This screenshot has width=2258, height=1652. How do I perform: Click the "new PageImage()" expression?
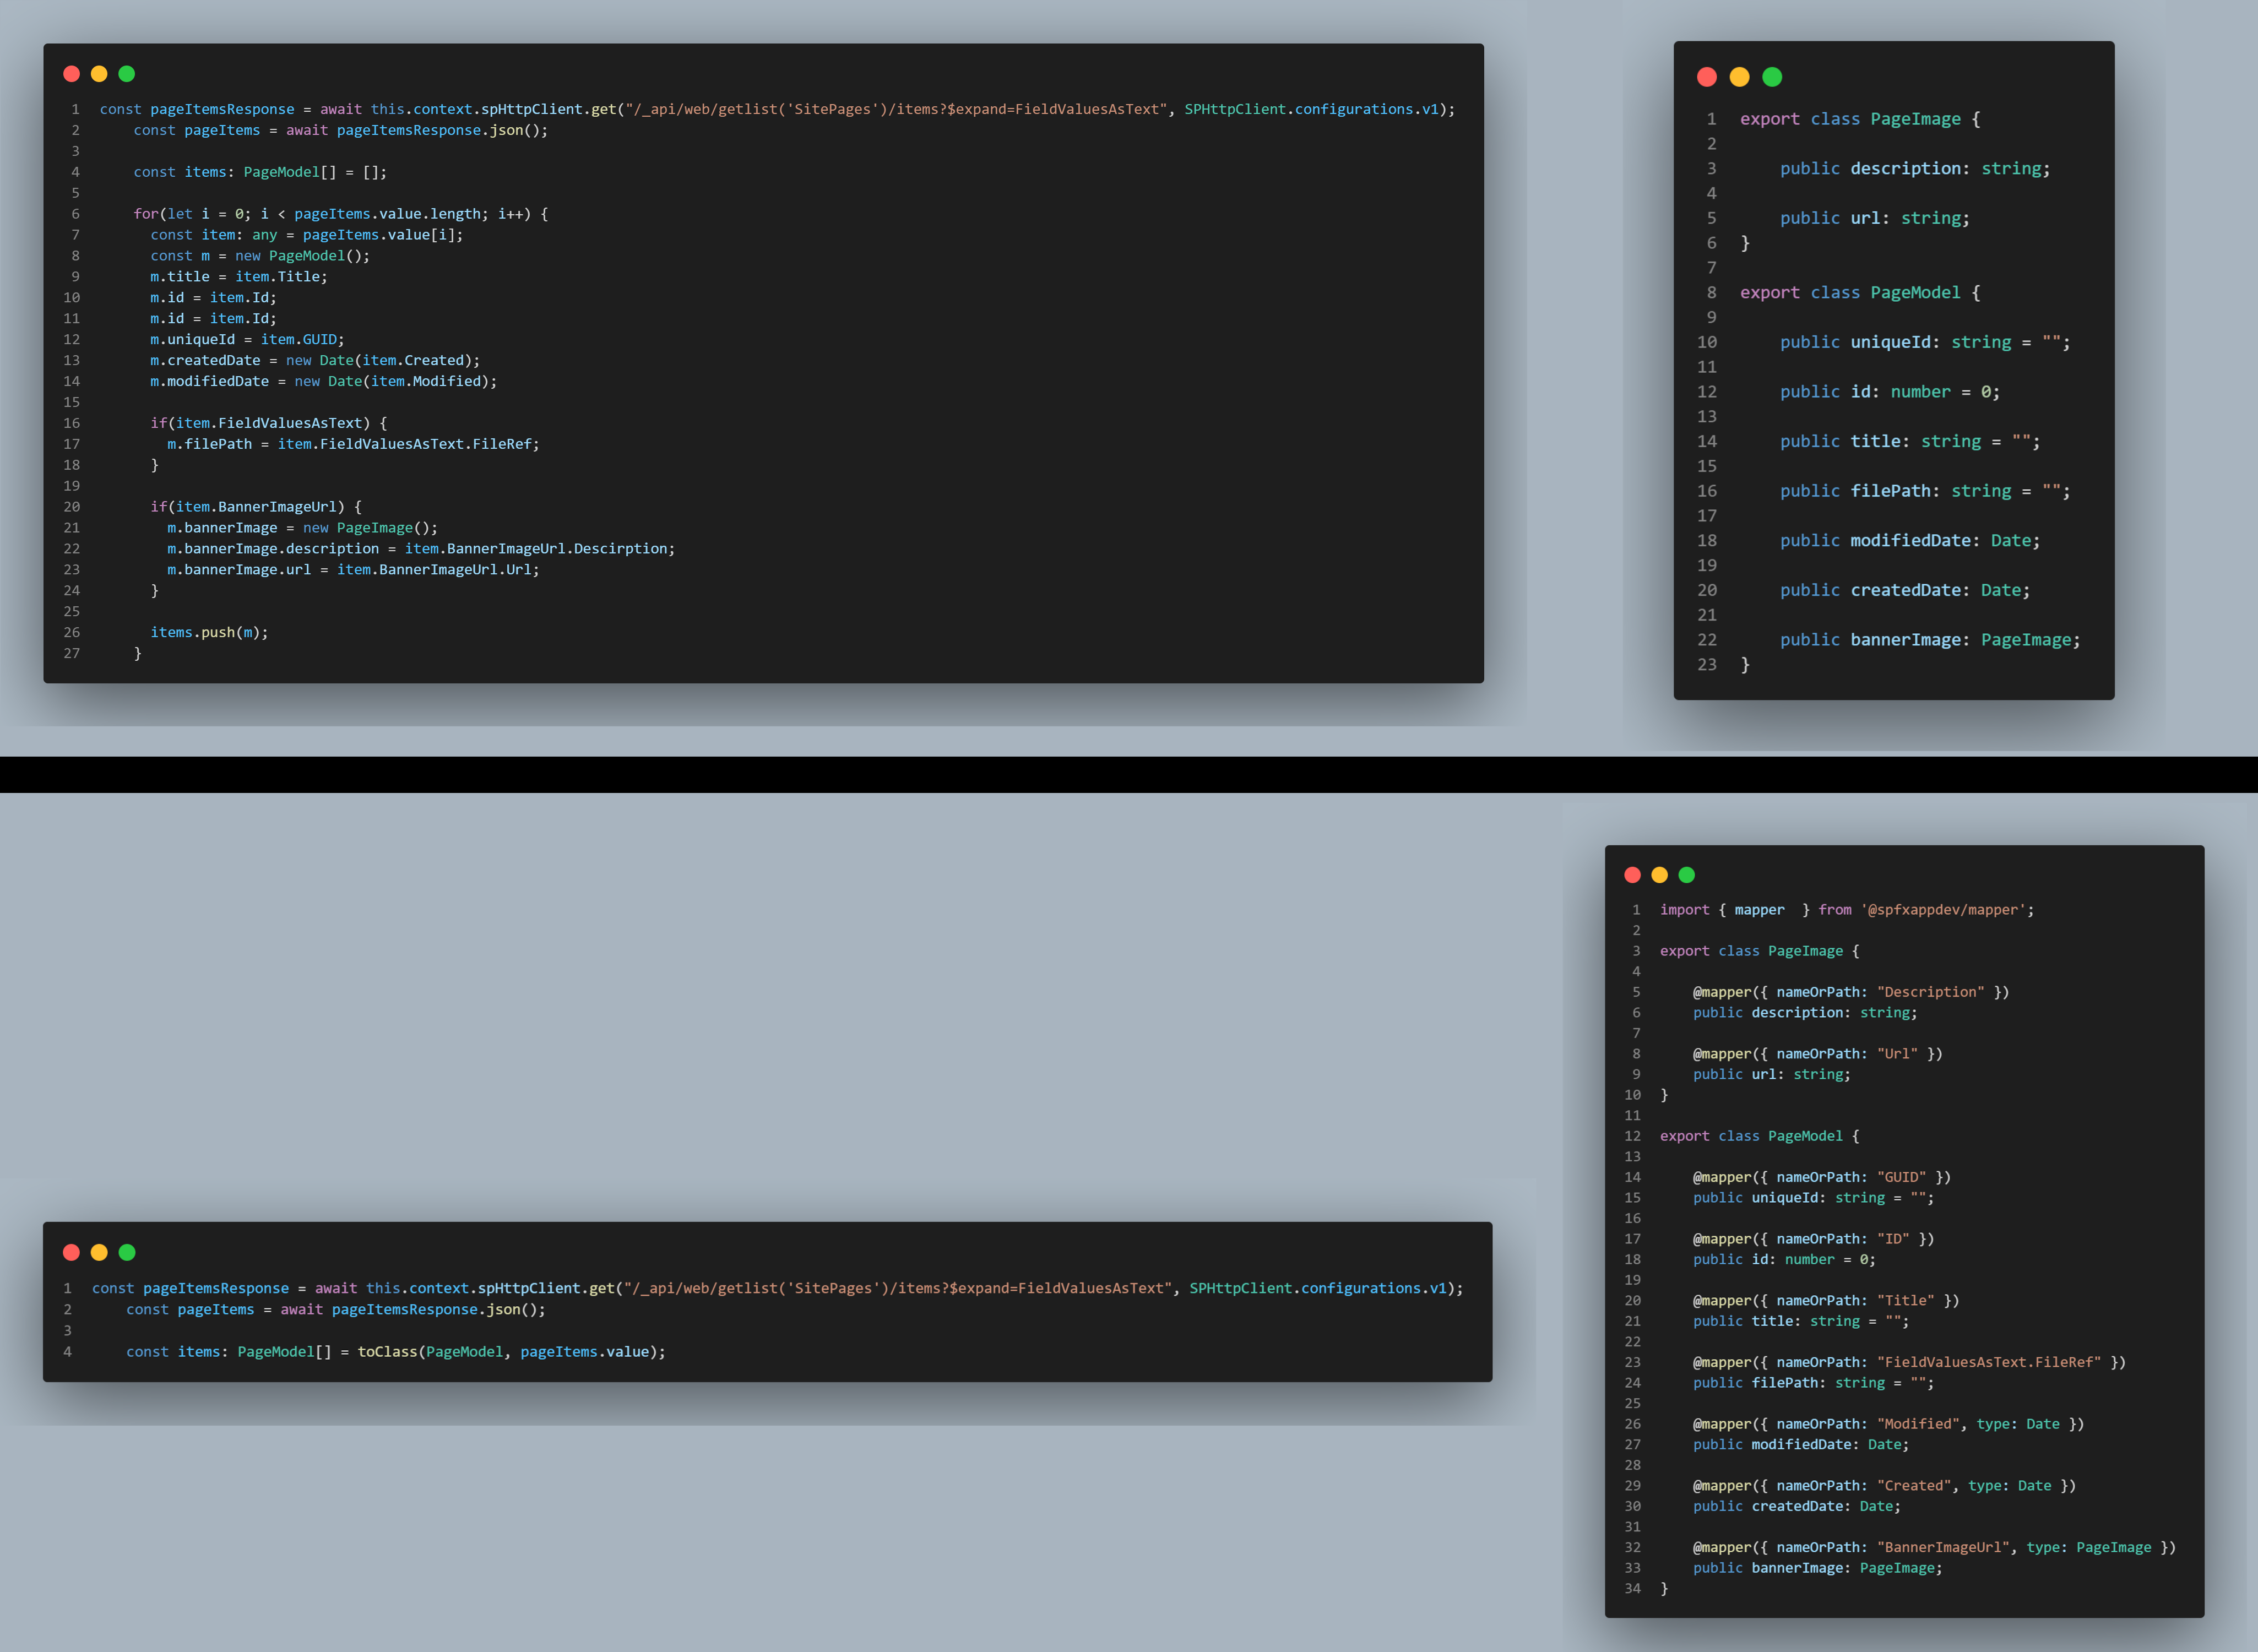click(370, 528)
